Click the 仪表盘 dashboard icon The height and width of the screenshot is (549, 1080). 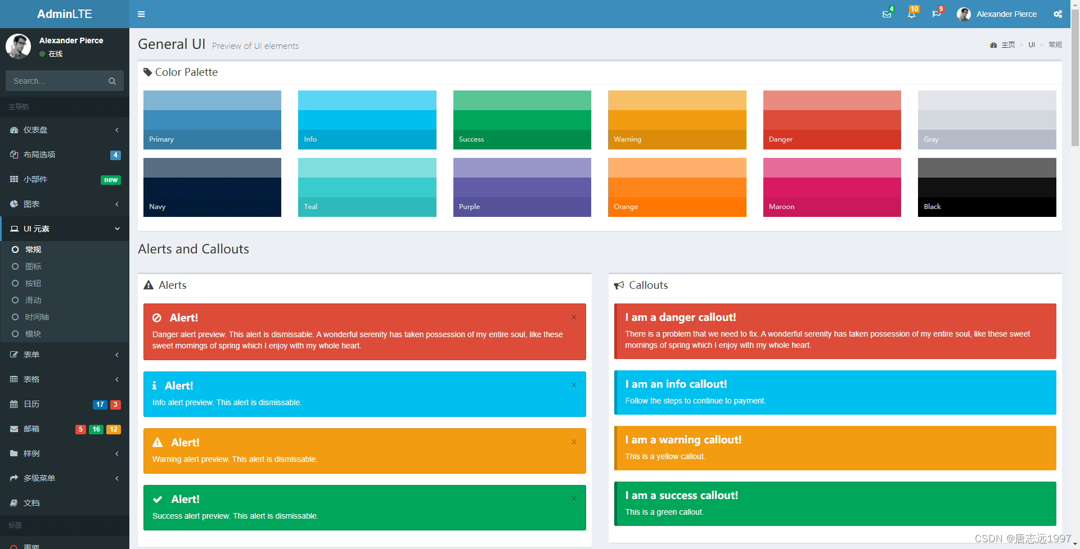[x=14, y=130]
